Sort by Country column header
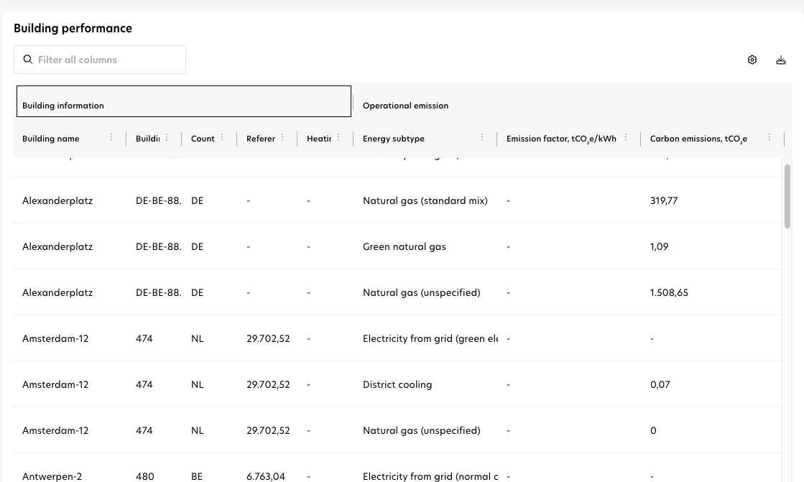 (x=203, y=139)
